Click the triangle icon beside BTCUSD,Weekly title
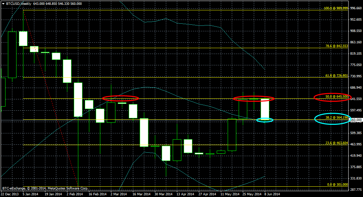 tap(3, 3)
